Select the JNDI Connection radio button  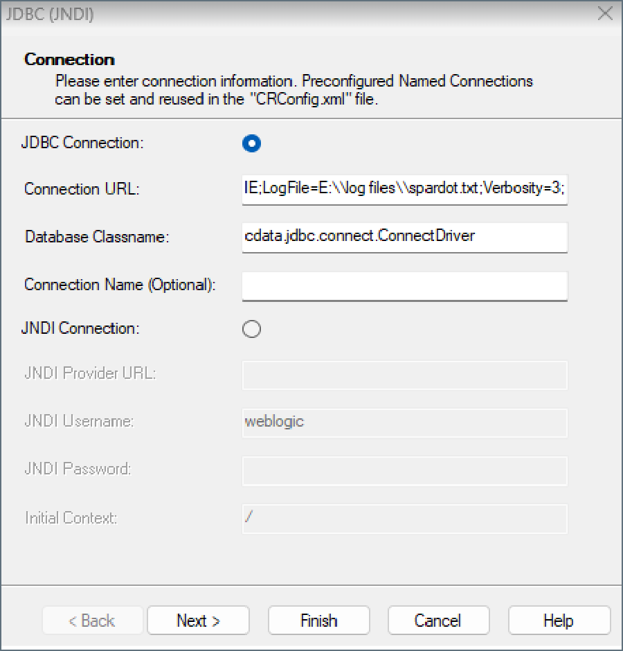coord(251,329)
